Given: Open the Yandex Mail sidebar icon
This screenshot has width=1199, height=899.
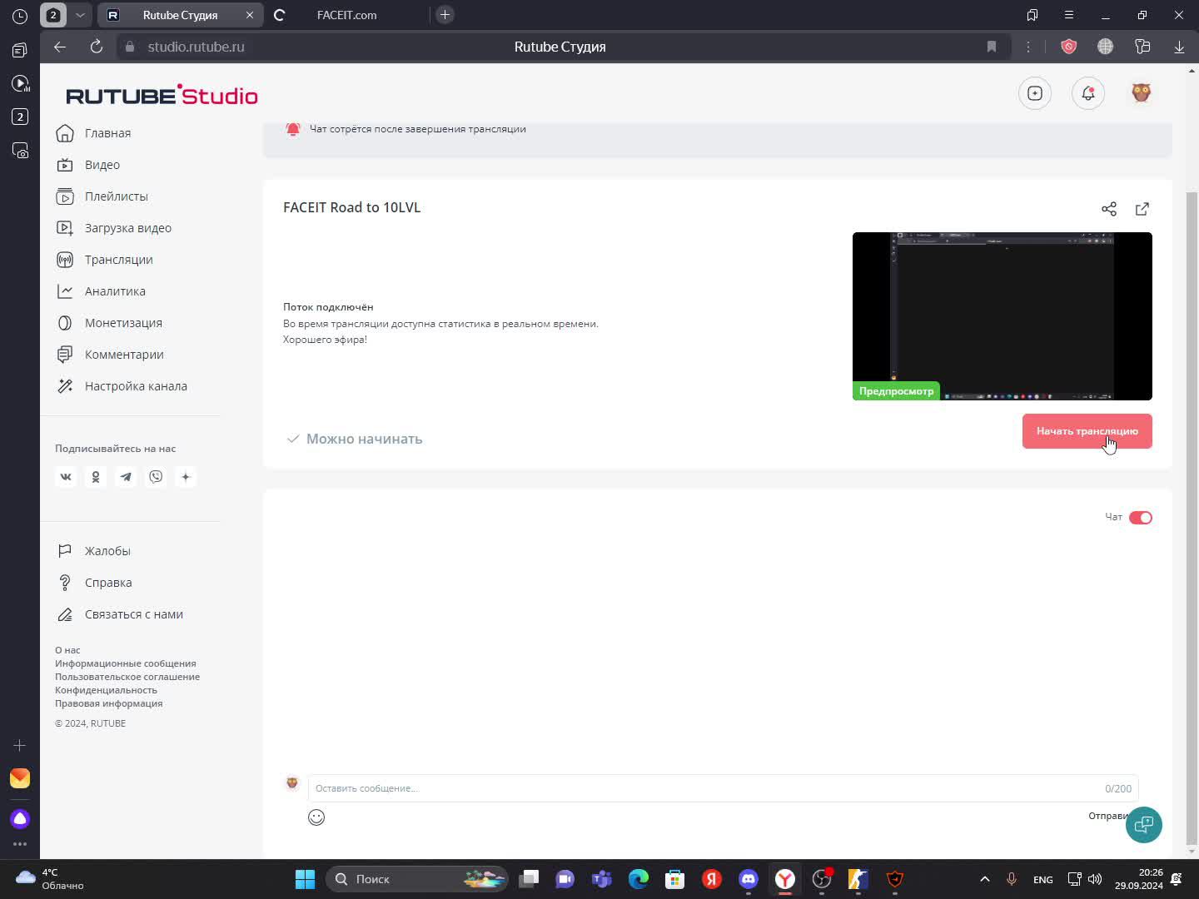Looking at the screenshot, I should (20, 778).
